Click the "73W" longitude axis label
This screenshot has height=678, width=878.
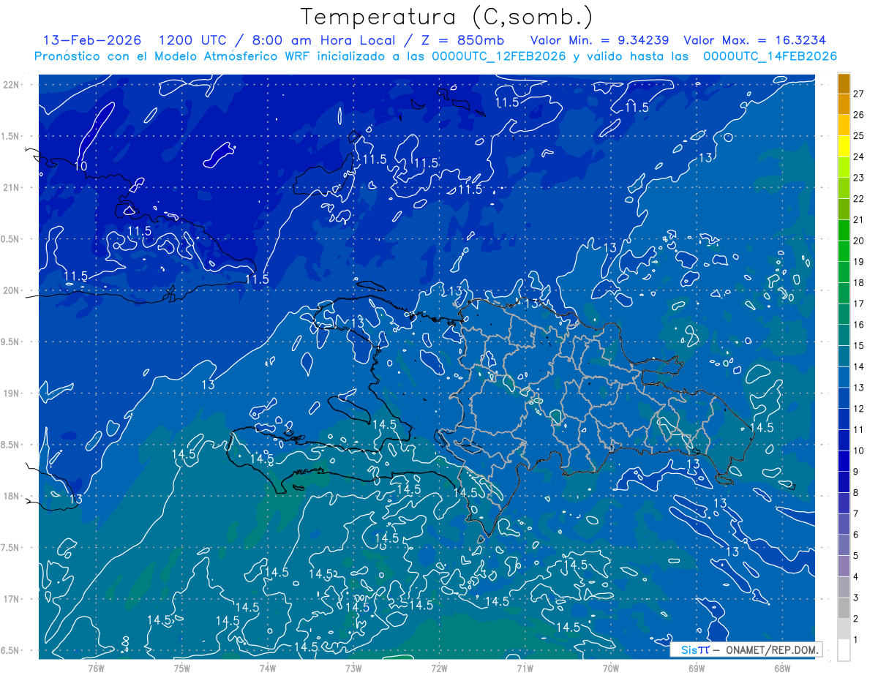tap(353, 668)
